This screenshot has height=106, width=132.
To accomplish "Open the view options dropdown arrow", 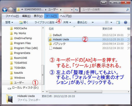I will [111, 23].
